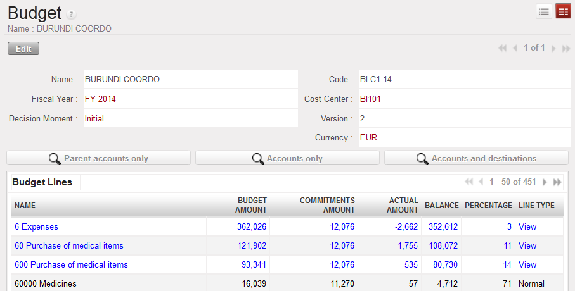Go to first record in top pager
This screenshot has width=575, height=291.
point(503,48)
